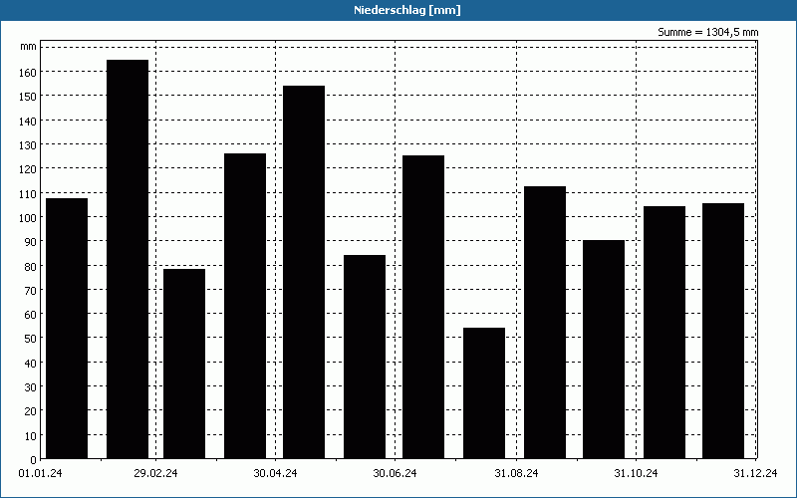The width and height of the screenshot is (797, 498).
Task: Click the 130 value on y-axis
Action: (x=30, y=145)
